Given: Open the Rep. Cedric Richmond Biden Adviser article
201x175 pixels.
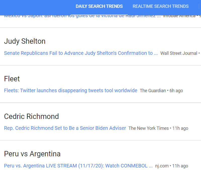Looking at the screenshot, I should pyautogui.click(x=65, y=128).
